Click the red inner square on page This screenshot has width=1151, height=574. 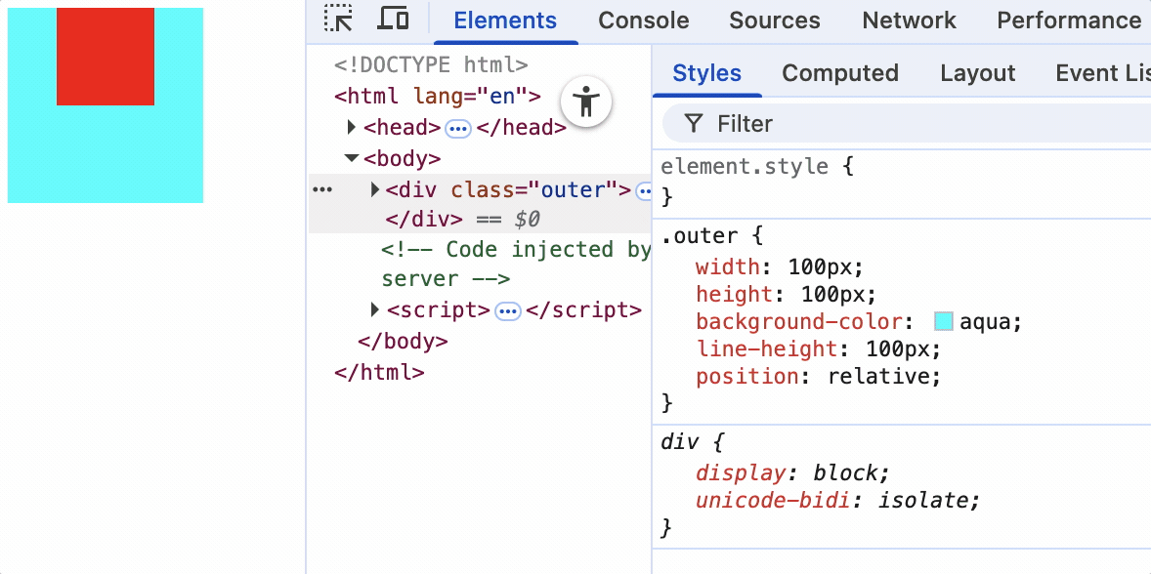coord(106,57)
